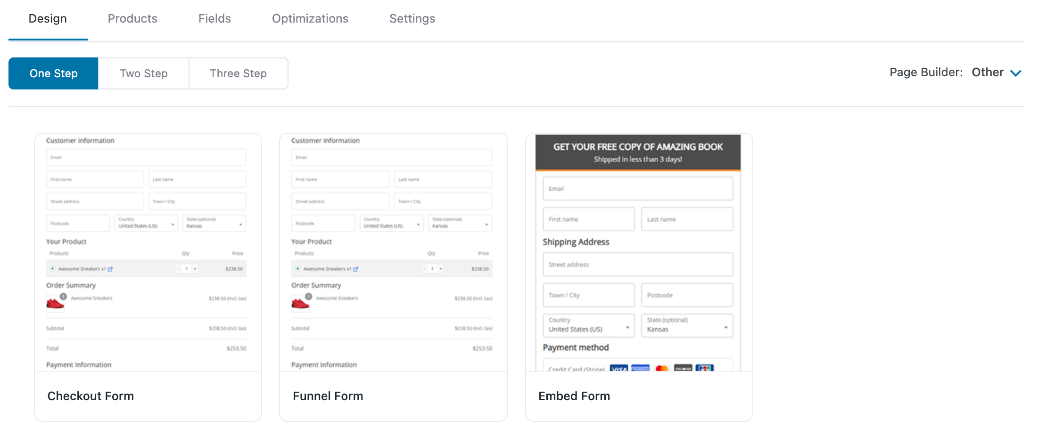1038x435 pixels.
Task: Open the Page Builder dropdown chevron
Action: point(1015,73)
